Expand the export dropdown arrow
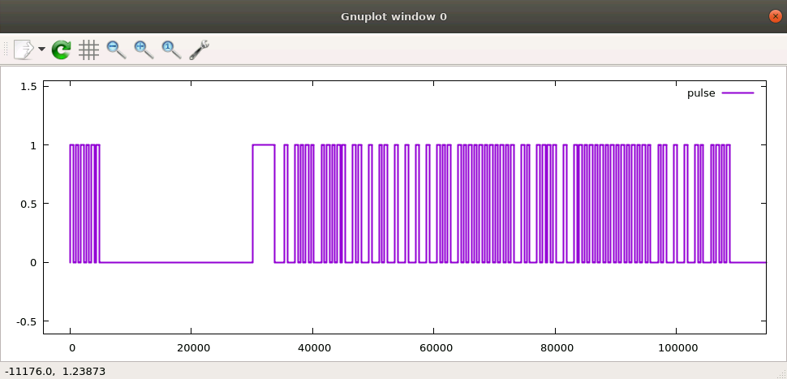This screenshot has height=379, width=787. pyautogui.click(x=41, y=50)
